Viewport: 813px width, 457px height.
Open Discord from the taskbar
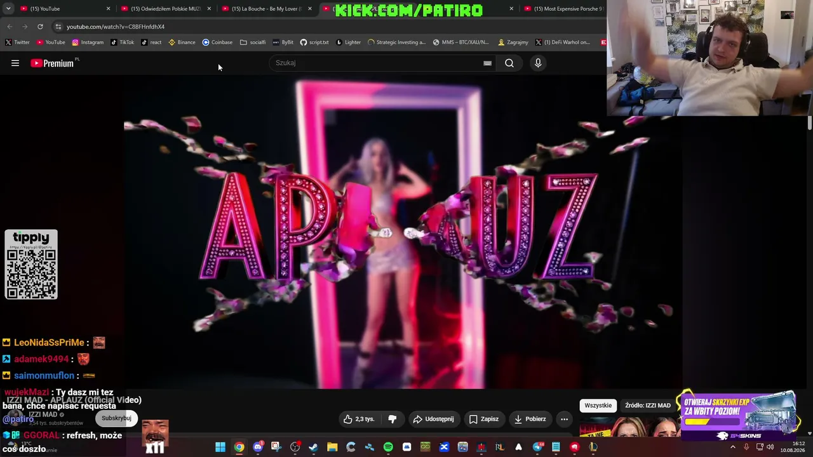click(257, 447)
